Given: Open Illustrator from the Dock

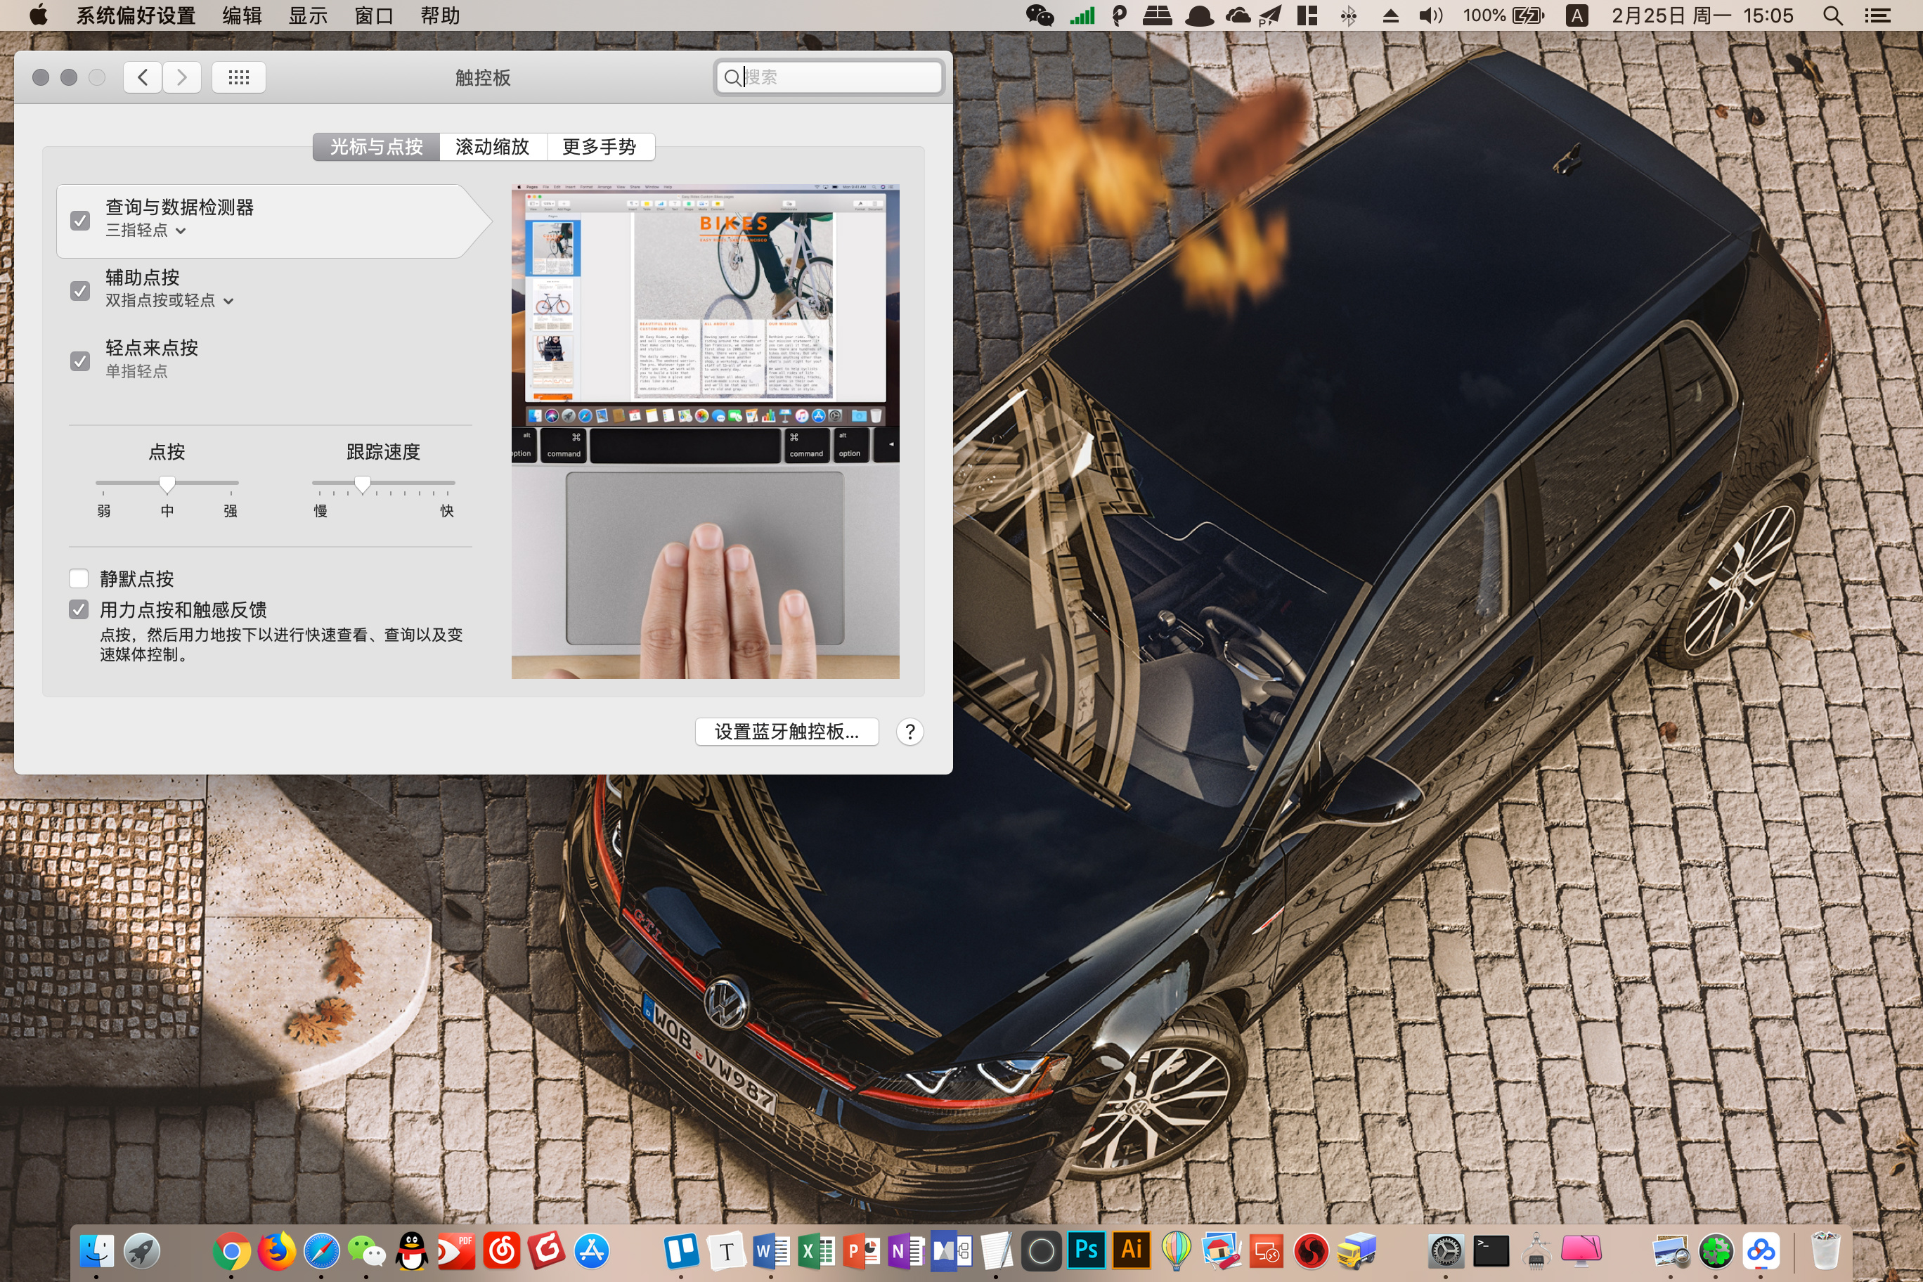Looking at the screenshot, I should (1132, 1250).
